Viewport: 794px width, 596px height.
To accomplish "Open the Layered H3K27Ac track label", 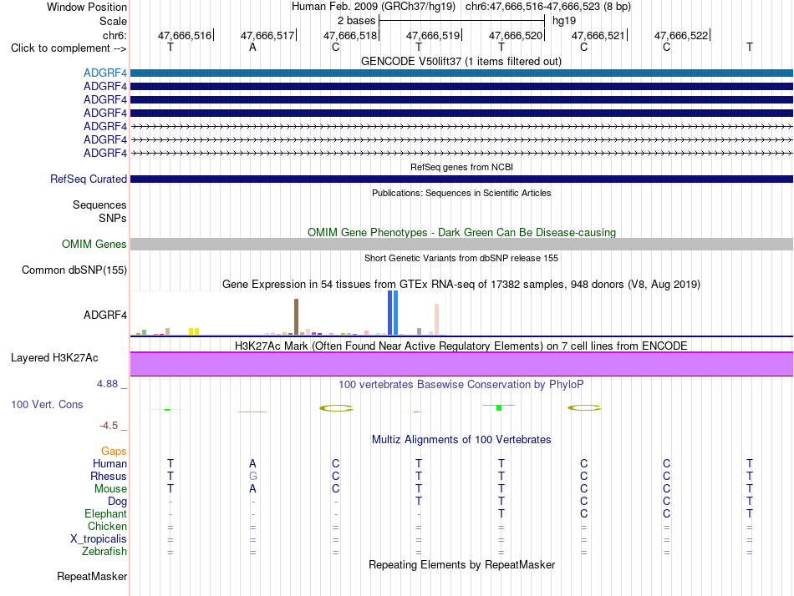I will 54,358.
